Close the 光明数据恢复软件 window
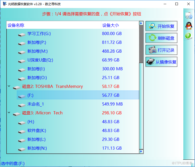Screen dimensions: 195x167 (x=189, y=4)
